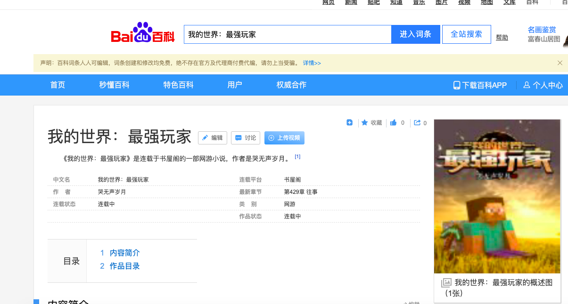Viewport: 568px width, 304px height.
Task: Select the 秒懂百科 navigation tab
Action: [x=114, y=85]
